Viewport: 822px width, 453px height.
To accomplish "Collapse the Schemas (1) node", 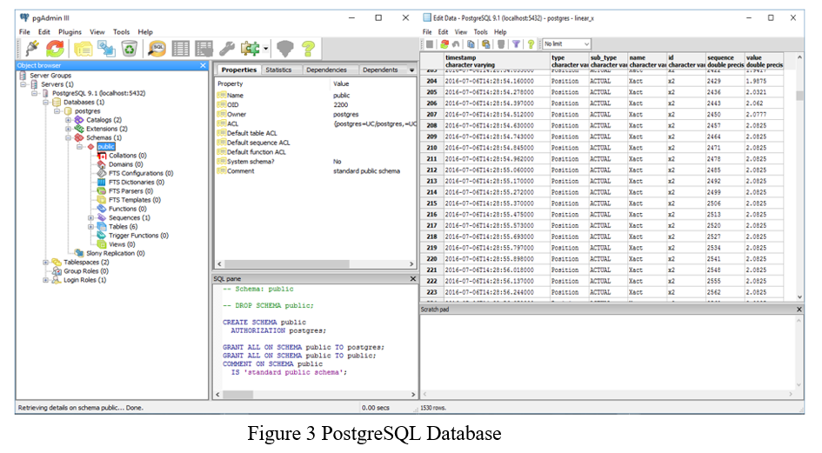I will point(68,138).
